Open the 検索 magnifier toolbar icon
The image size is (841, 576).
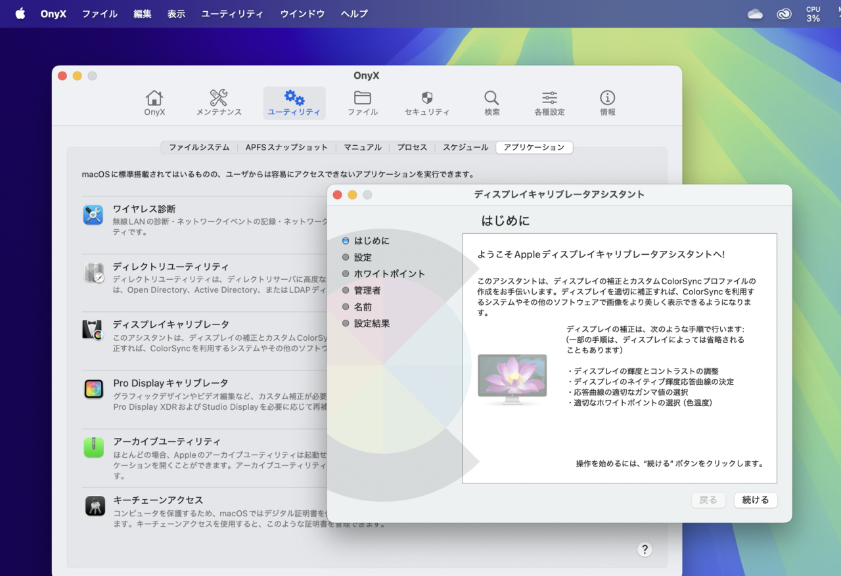pos(491,103)
